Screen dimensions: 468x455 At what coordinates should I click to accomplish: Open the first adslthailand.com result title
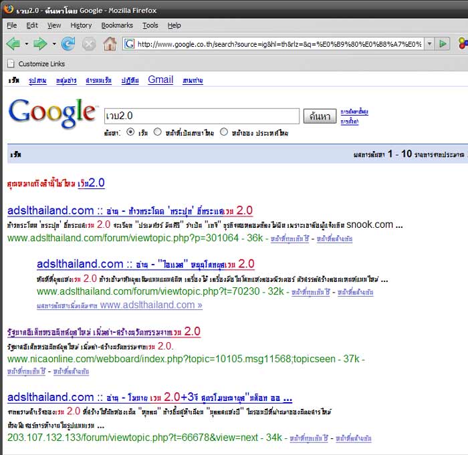pos(130,210)
